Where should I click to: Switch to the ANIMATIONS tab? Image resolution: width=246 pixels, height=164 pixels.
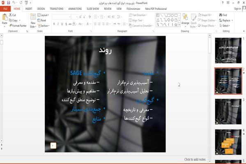click(x=75, y=9)
